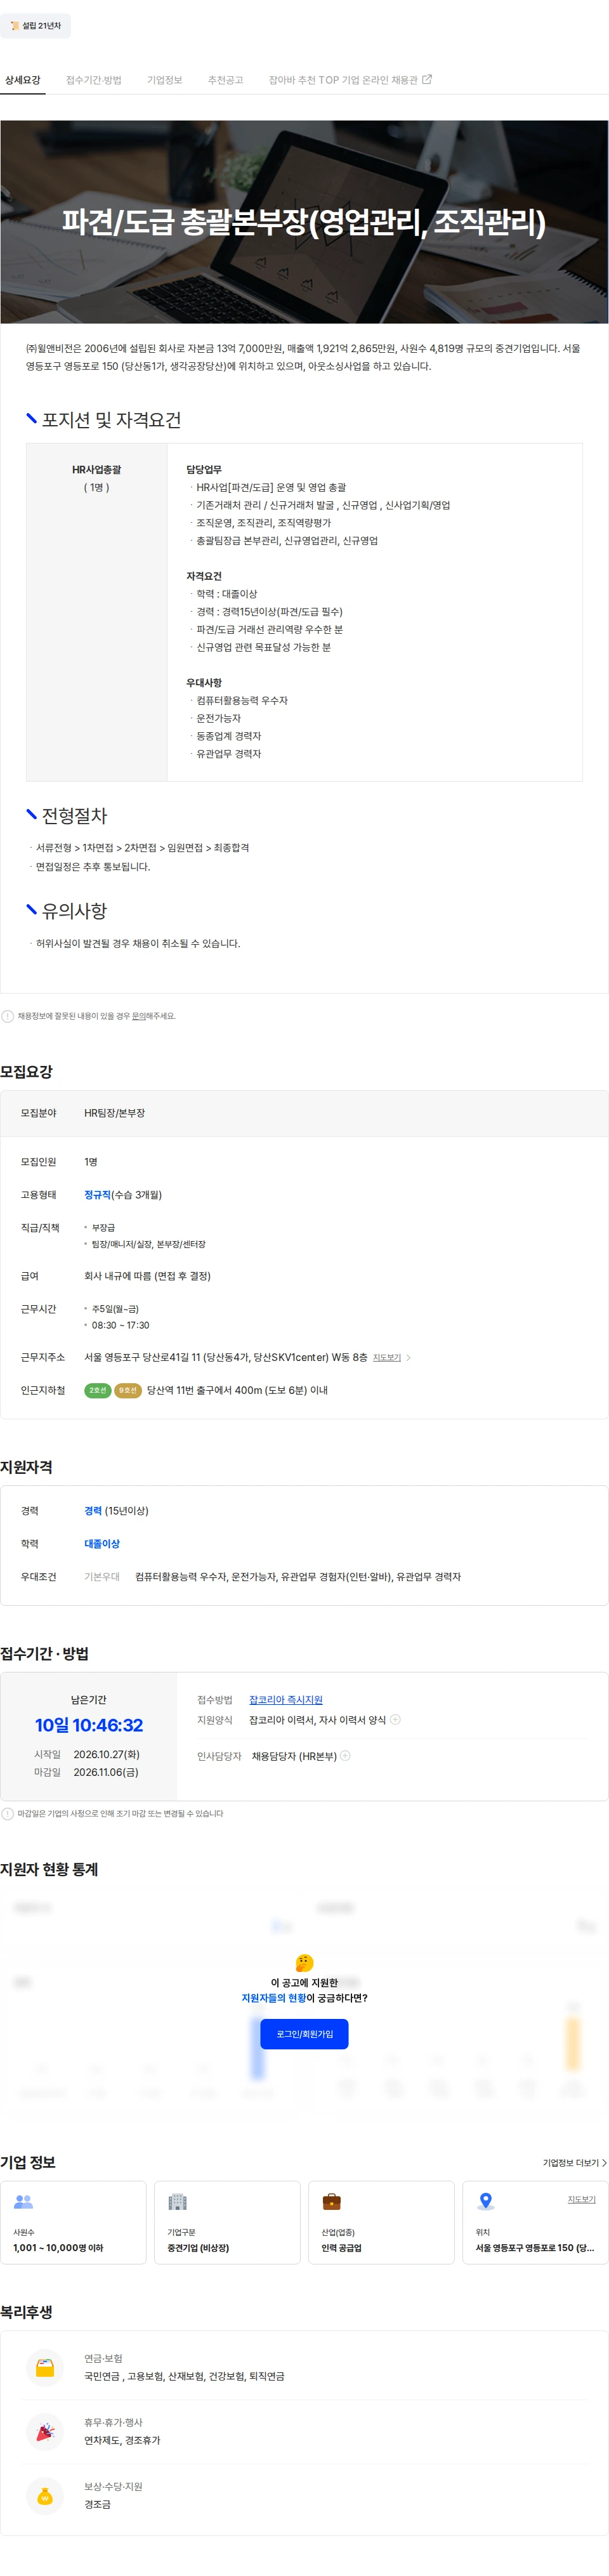This screenshot has height=2576, width=609.
Task: Click blue 경력 link in 지원자격
Action: click(x=93, y=1511)
